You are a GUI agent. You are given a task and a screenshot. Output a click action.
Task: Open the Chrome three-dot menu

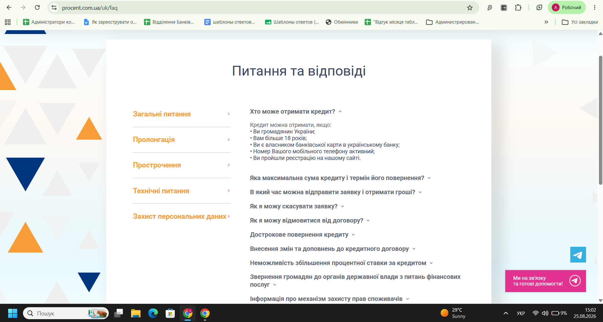(x=595, y=8)
